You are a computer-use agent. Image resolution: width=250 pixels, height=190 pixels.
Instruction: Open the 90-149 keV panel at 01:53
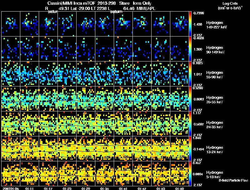pos(161,49)
